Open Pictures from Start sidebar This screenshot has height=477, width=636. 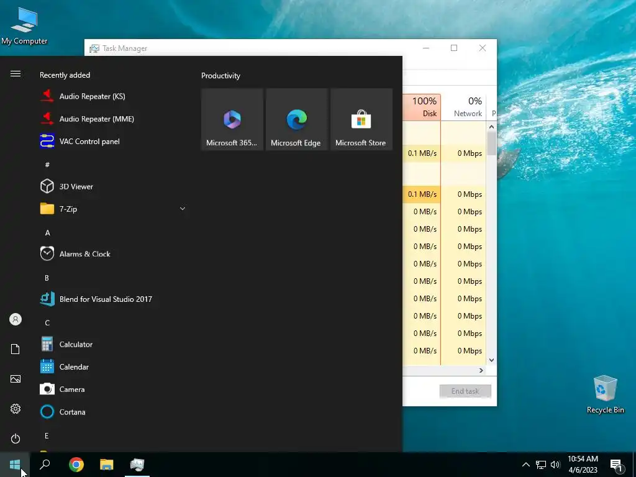(16, 379)
